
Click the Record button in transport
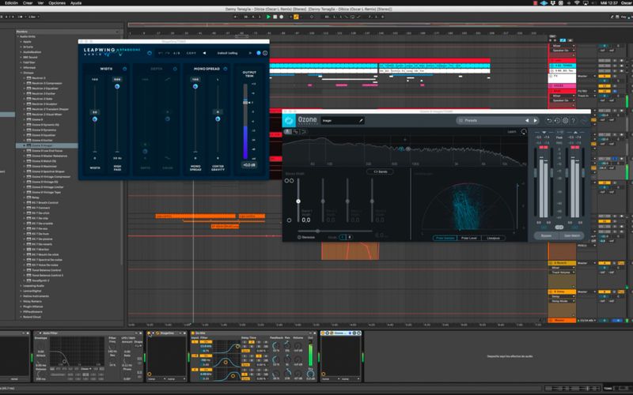pos(282,17)
